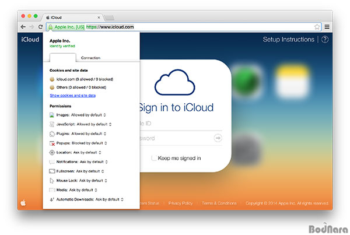
Task: Click the Mouse Lock cursor icon
Action: point(52,181)
